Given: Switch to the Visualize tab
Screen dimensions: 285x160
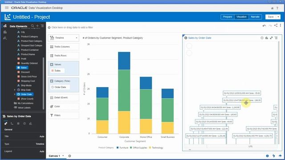Looking at the screenshot, I should pos(241,17).
